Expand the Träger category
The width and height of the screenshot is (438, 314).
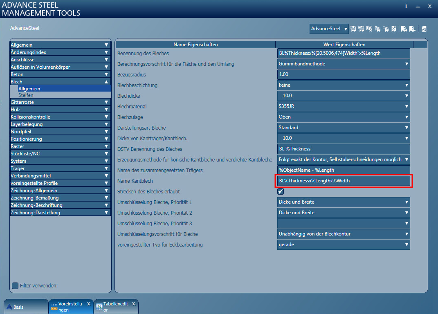(61, 168)
